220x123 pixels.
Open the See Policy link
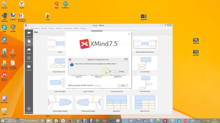(98, 85)
